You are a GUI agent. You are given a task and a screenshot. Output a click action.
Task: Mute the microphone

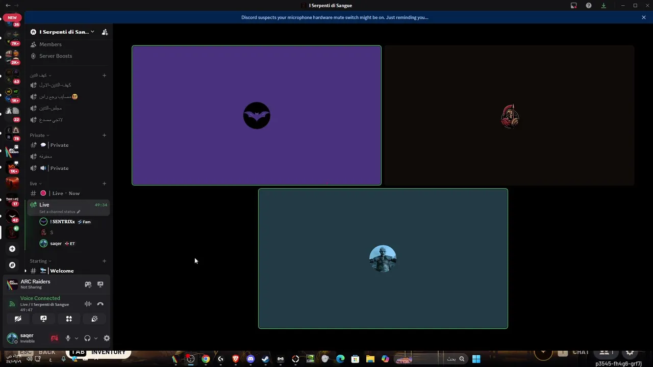68,338
